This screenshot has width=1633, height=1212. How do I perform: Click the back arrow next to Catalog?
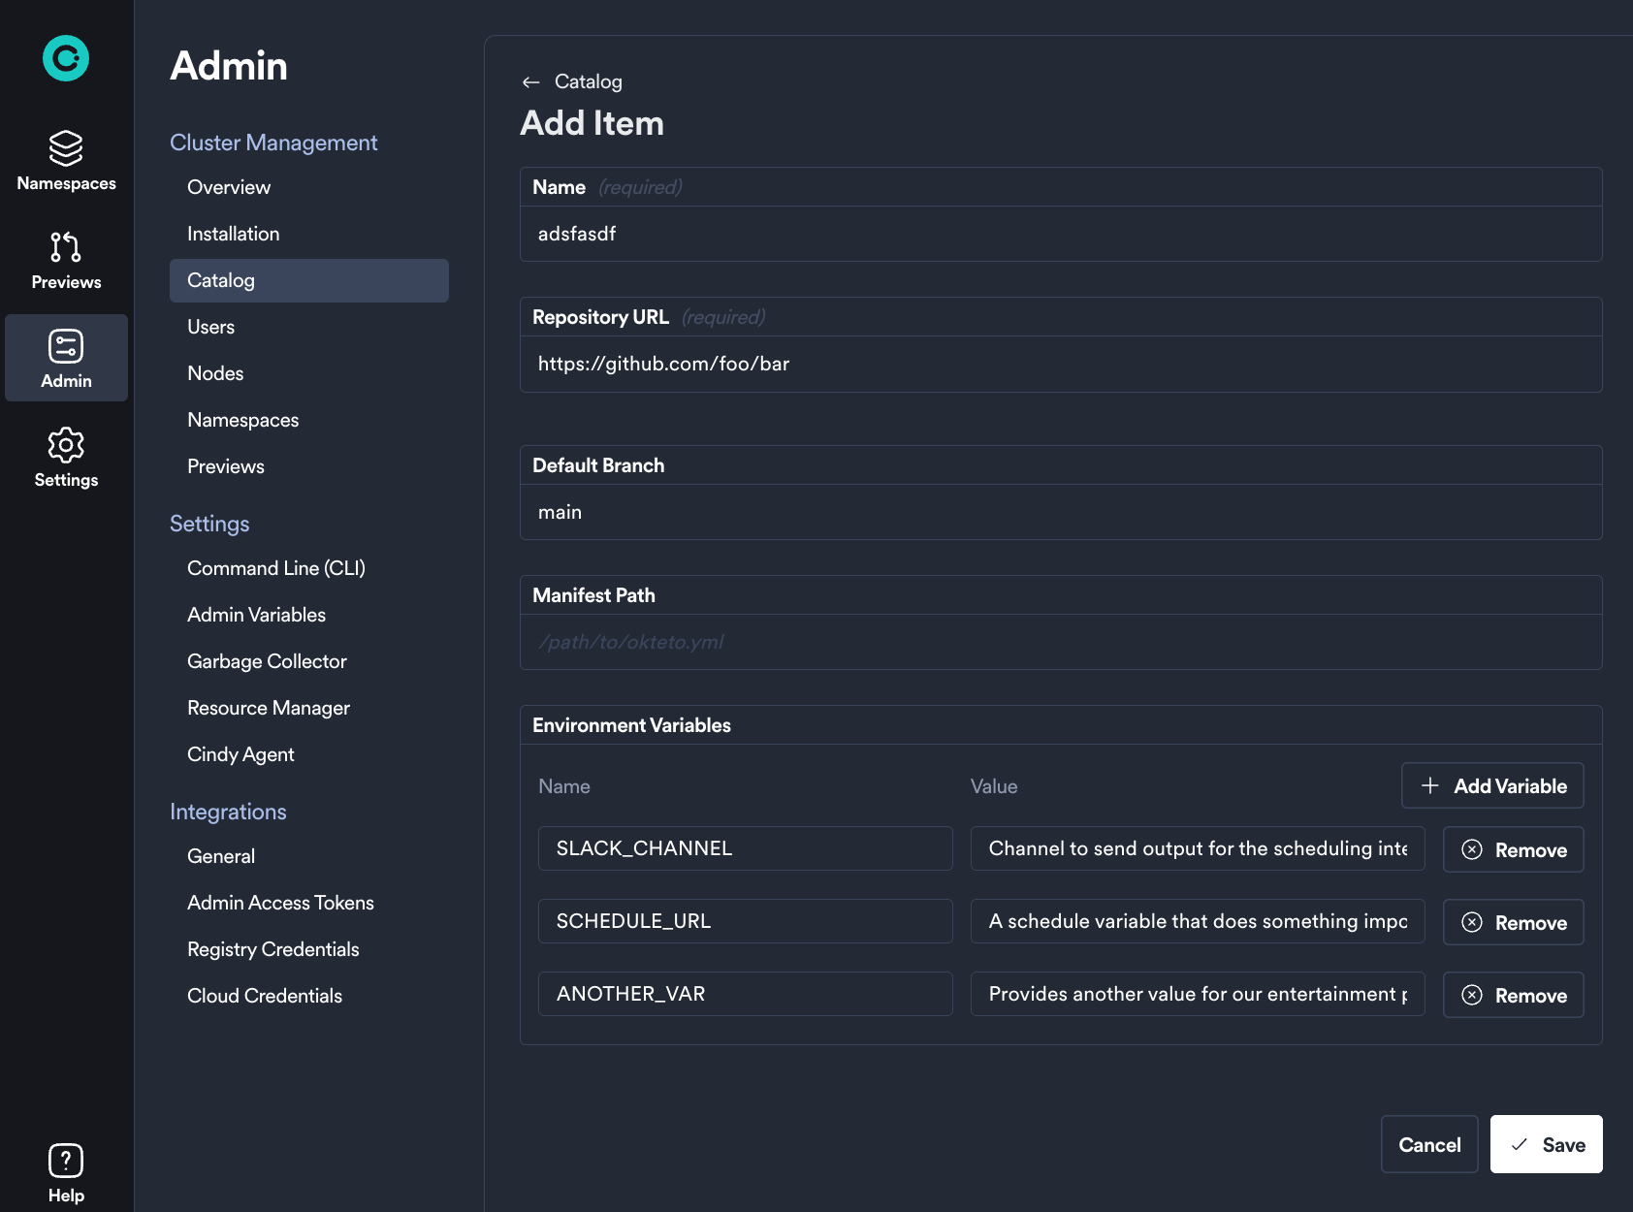point(530,81)
